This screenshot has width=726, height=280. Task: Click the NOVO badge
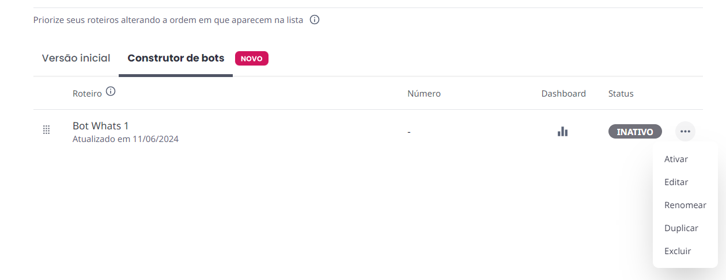pos(251,59)
